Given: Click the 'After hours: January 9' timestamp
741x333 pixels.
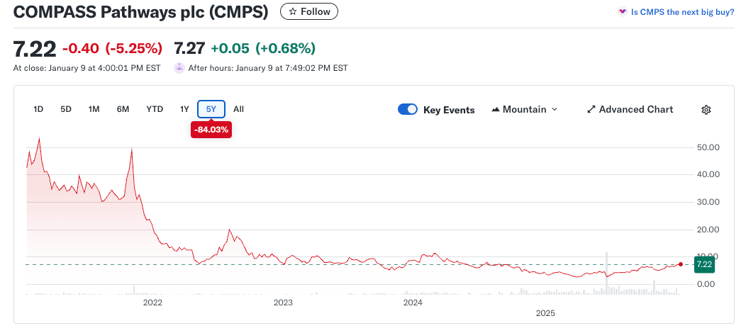Looking at the screenshot, I should pos(268,68).
